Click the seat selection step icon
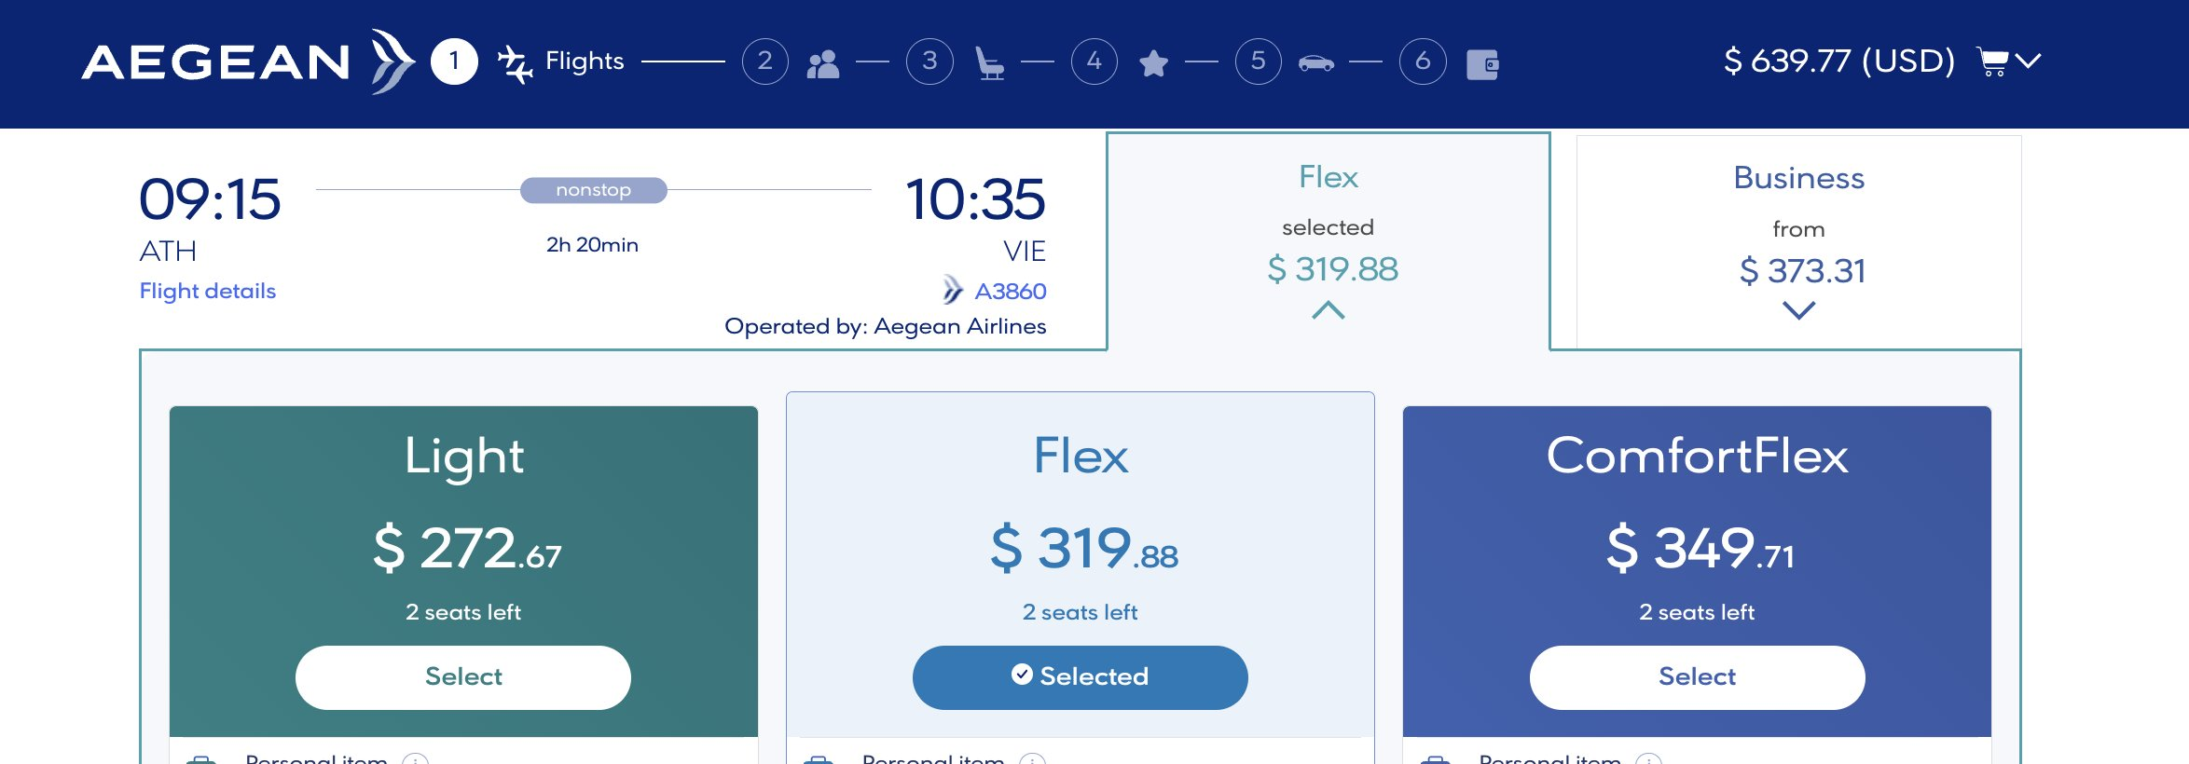 989,62
